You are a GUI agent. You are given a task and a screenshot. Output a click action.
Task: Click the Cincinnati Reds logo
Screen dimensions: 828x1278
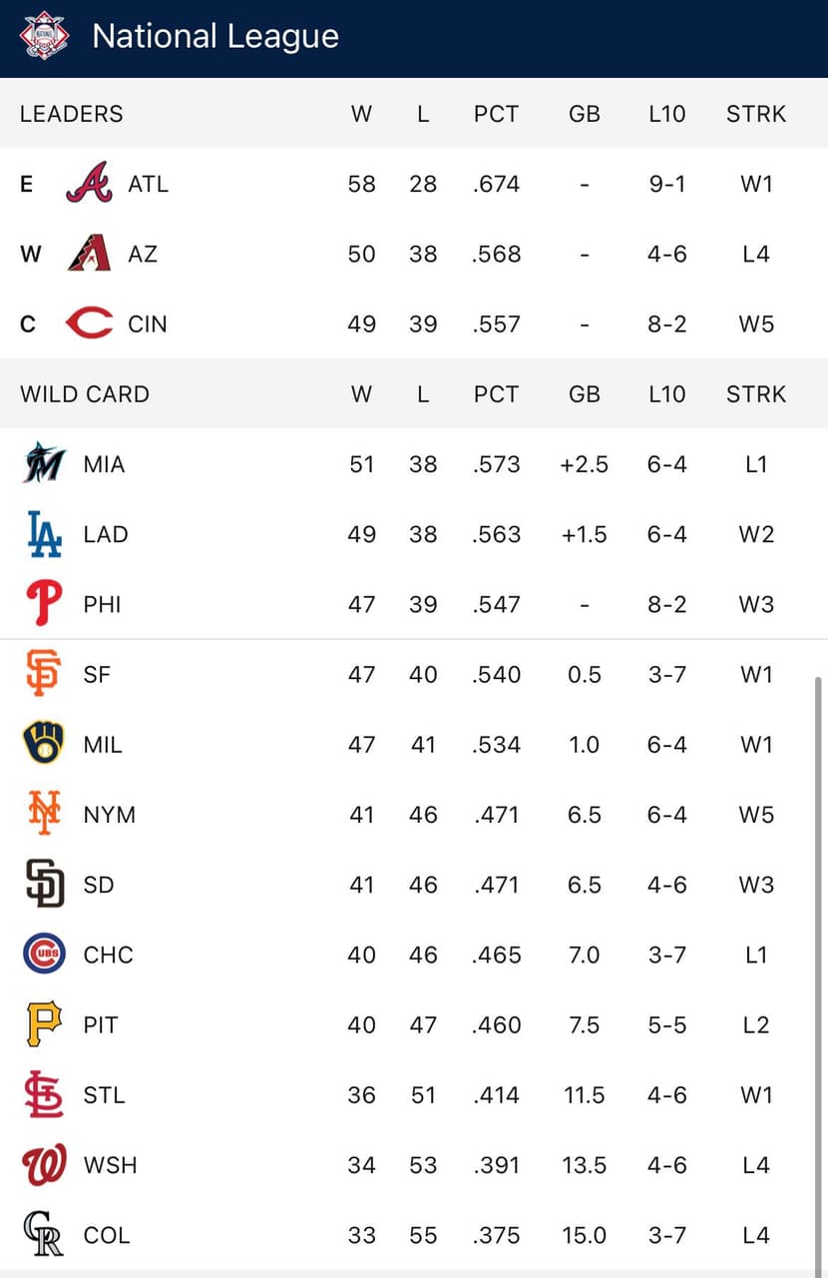pos(89,323)
